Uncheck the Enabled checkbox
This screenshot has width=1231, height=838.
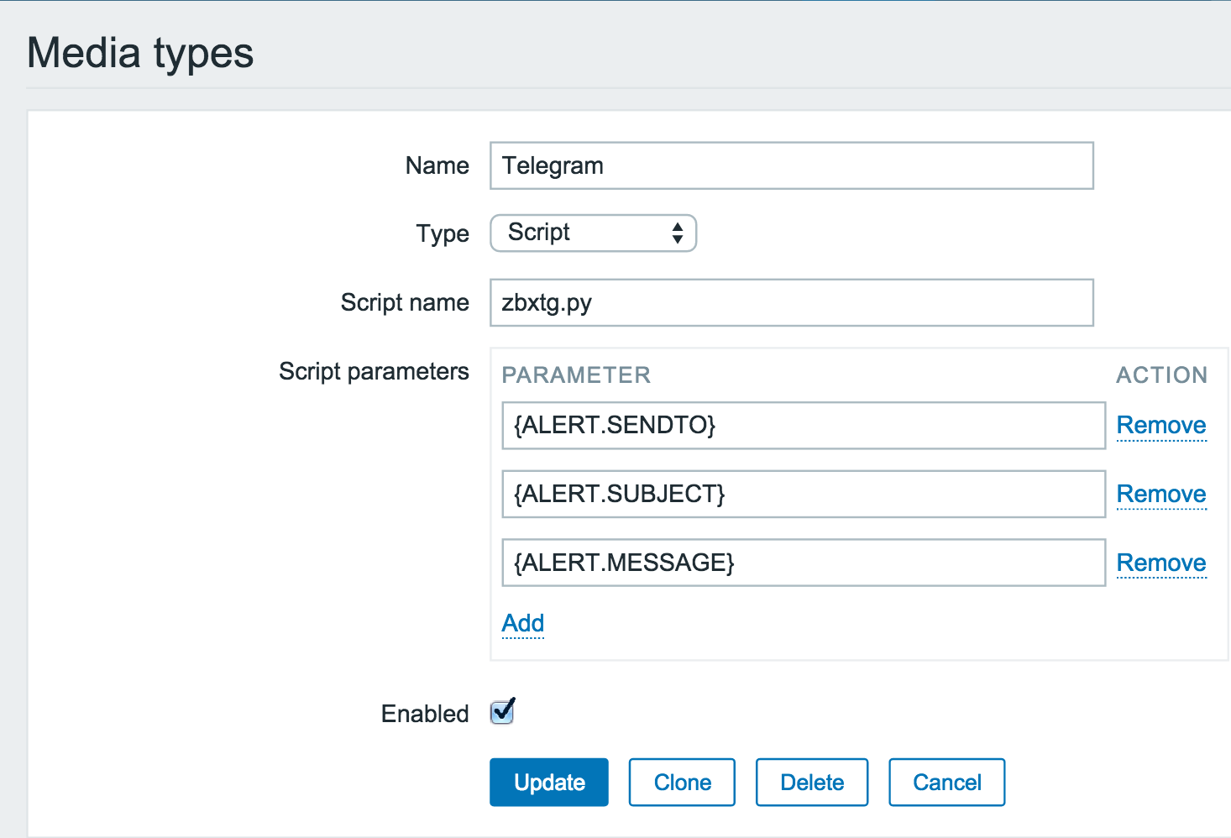click(502, 713)
